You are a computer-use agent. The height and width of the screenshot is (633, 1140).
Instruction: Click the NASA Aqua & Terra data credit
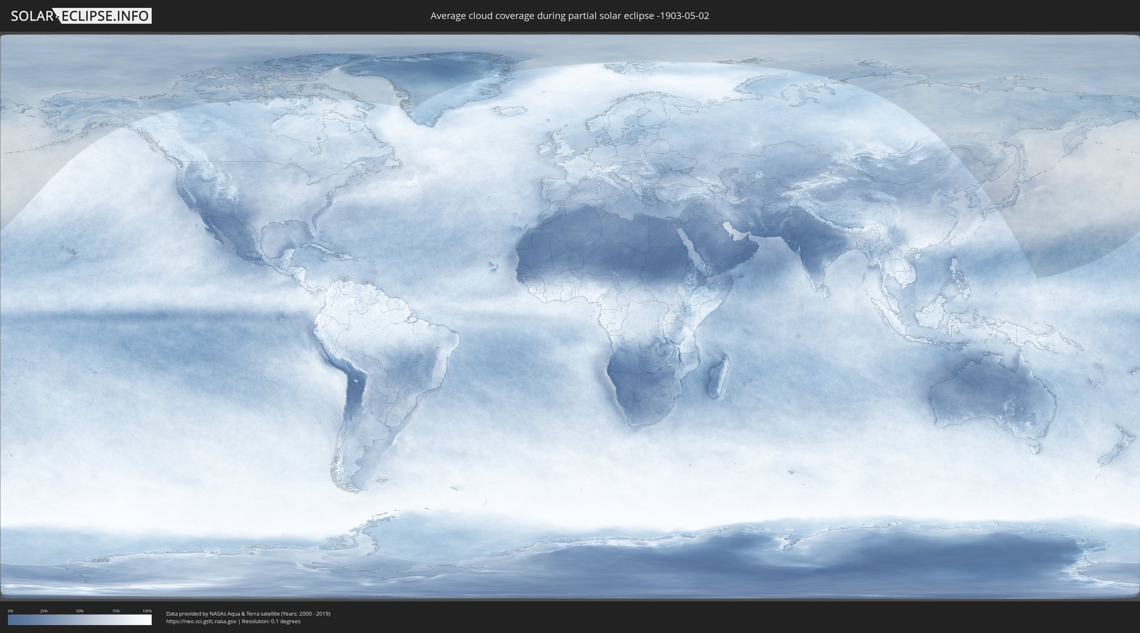click(x=248, y=614)
